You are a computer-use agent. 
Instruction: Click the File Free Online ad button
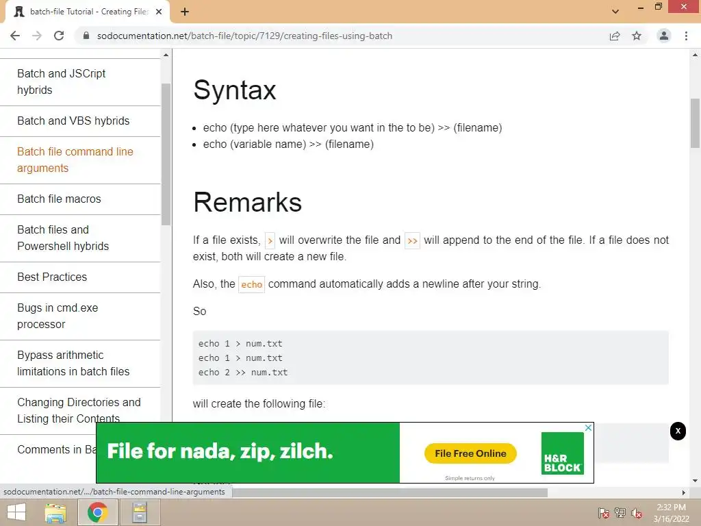coord(470,453)
